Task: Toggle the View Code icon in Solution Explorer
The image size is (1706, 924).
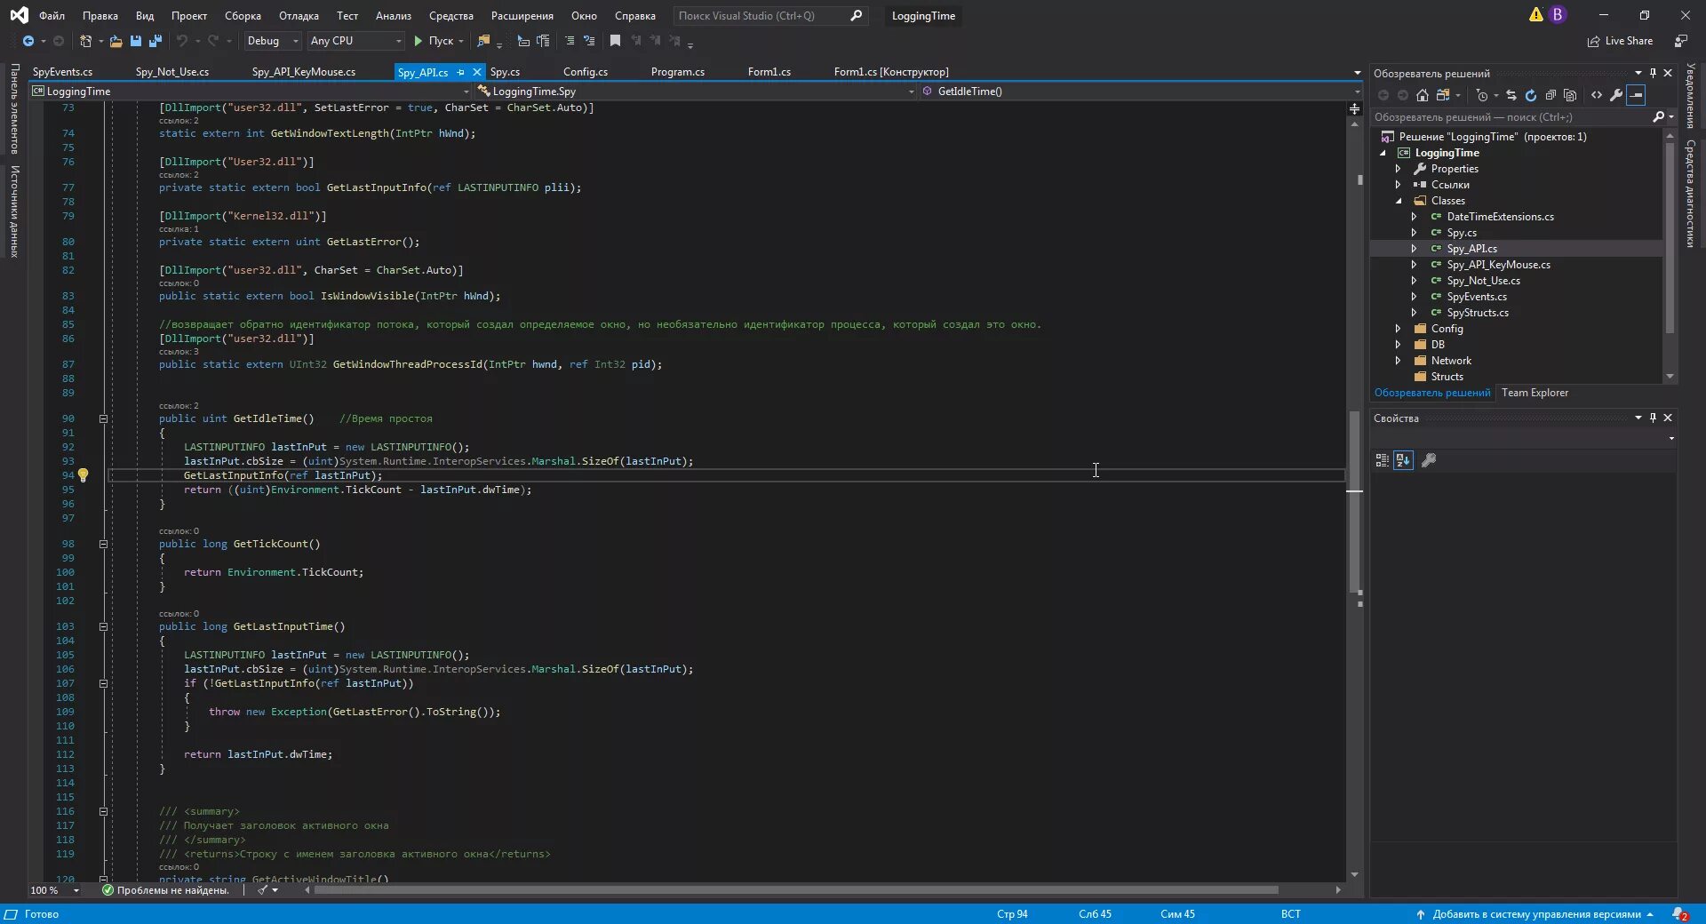Action: click(x=1597, y=95)
